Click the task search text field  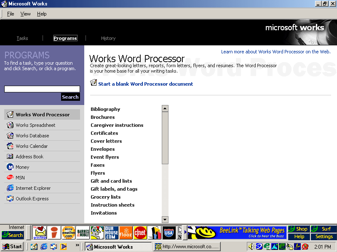click(42, 89)
